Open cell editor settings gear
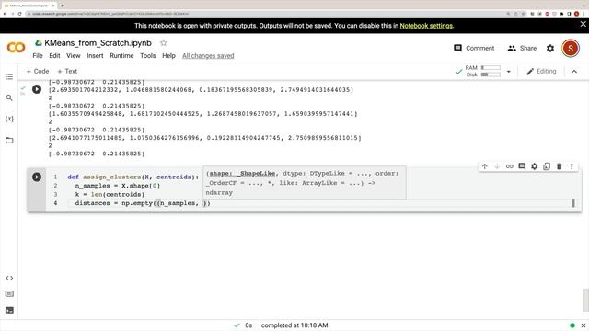The image size is (589, 331). pos(534,166)
